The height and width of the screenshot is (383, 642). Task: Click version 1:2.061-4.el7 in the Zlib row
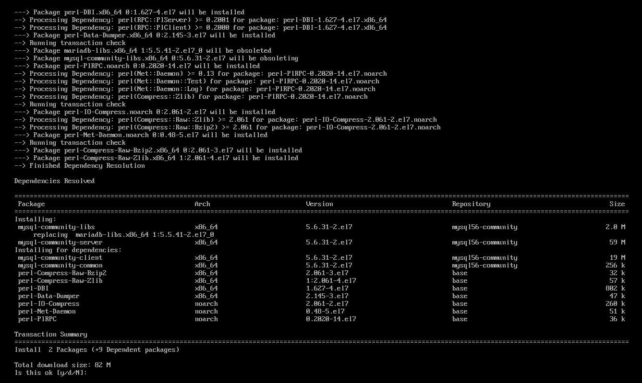[331, 280]
